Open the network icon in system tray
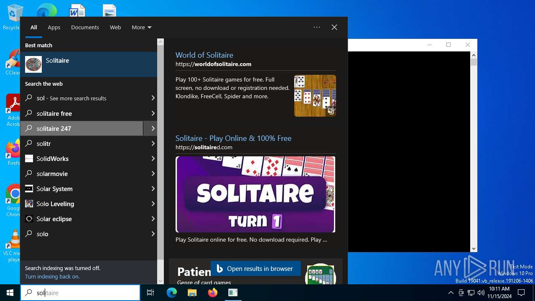 (471, 293)
